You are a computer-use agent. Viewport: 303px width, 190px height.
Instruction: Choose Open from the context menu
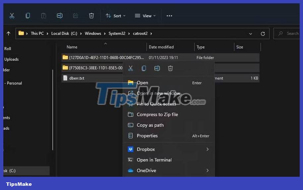[x=169, y=83]
